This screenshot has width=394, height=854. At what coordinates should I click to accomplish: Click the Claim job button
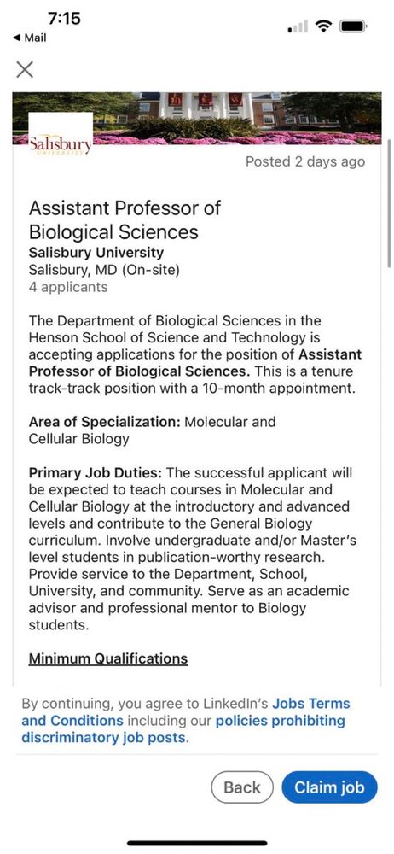329,787
